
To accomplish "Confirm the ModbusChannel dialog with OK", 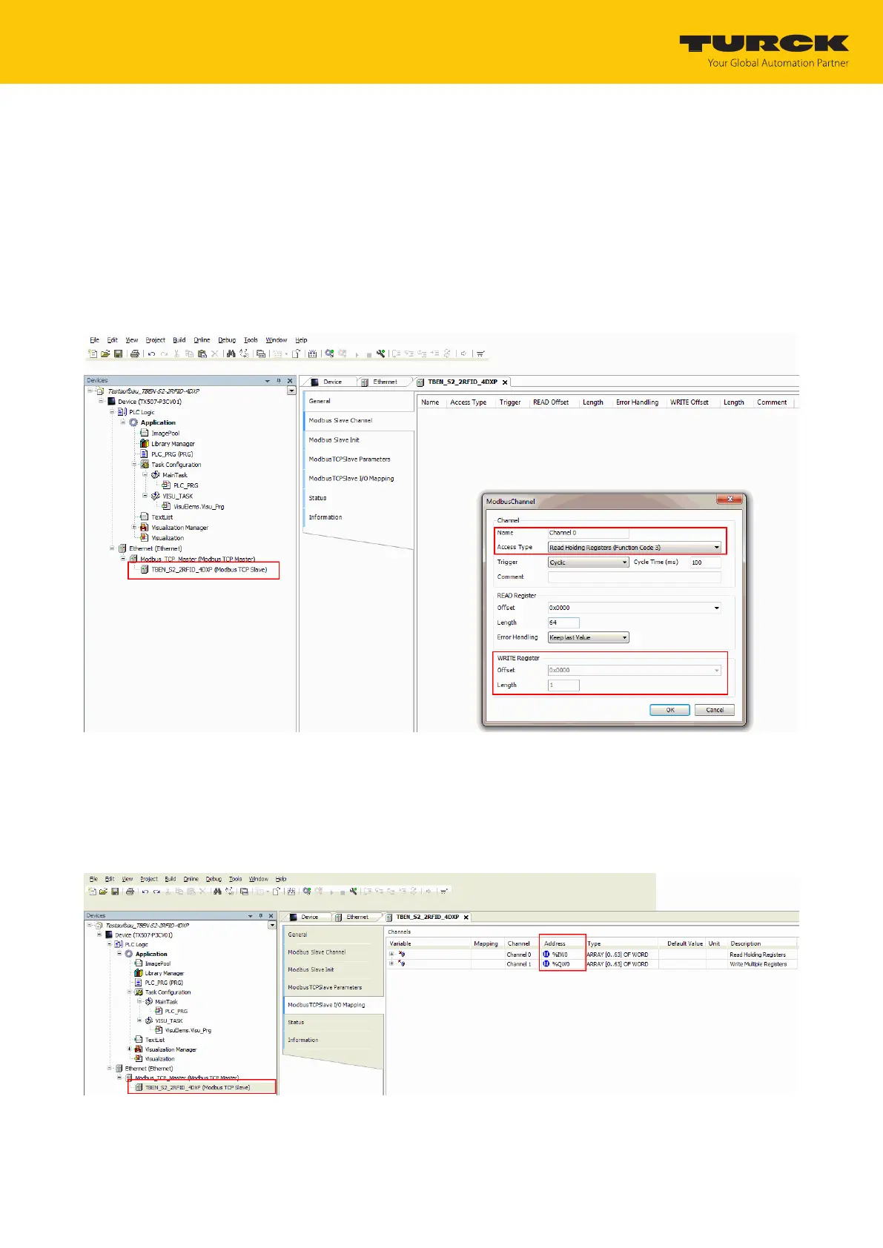I will (670, 710).
